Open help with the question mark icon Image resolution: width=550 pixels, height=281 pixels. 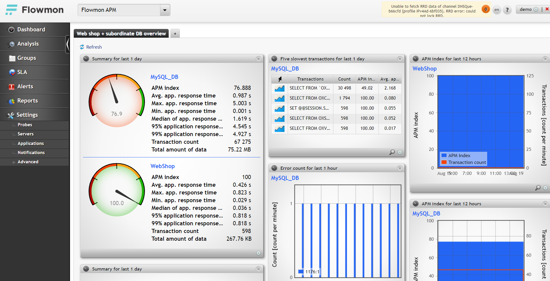tap(507, 10)
